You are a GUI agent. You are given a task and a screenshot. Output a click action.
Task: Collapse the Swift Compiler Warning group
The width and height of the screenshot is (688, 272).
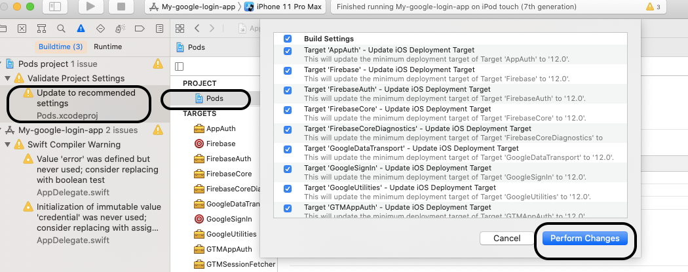[x=8, y=144]
